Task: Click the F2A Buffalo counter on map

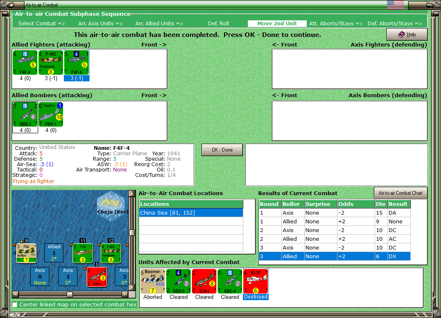Action: click(x=26, y=253)
